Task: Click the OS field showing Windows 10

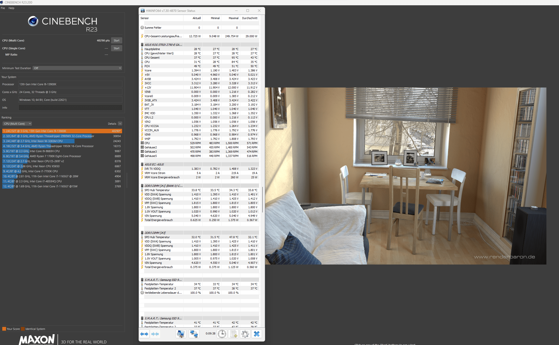Action: click(70, 100)
